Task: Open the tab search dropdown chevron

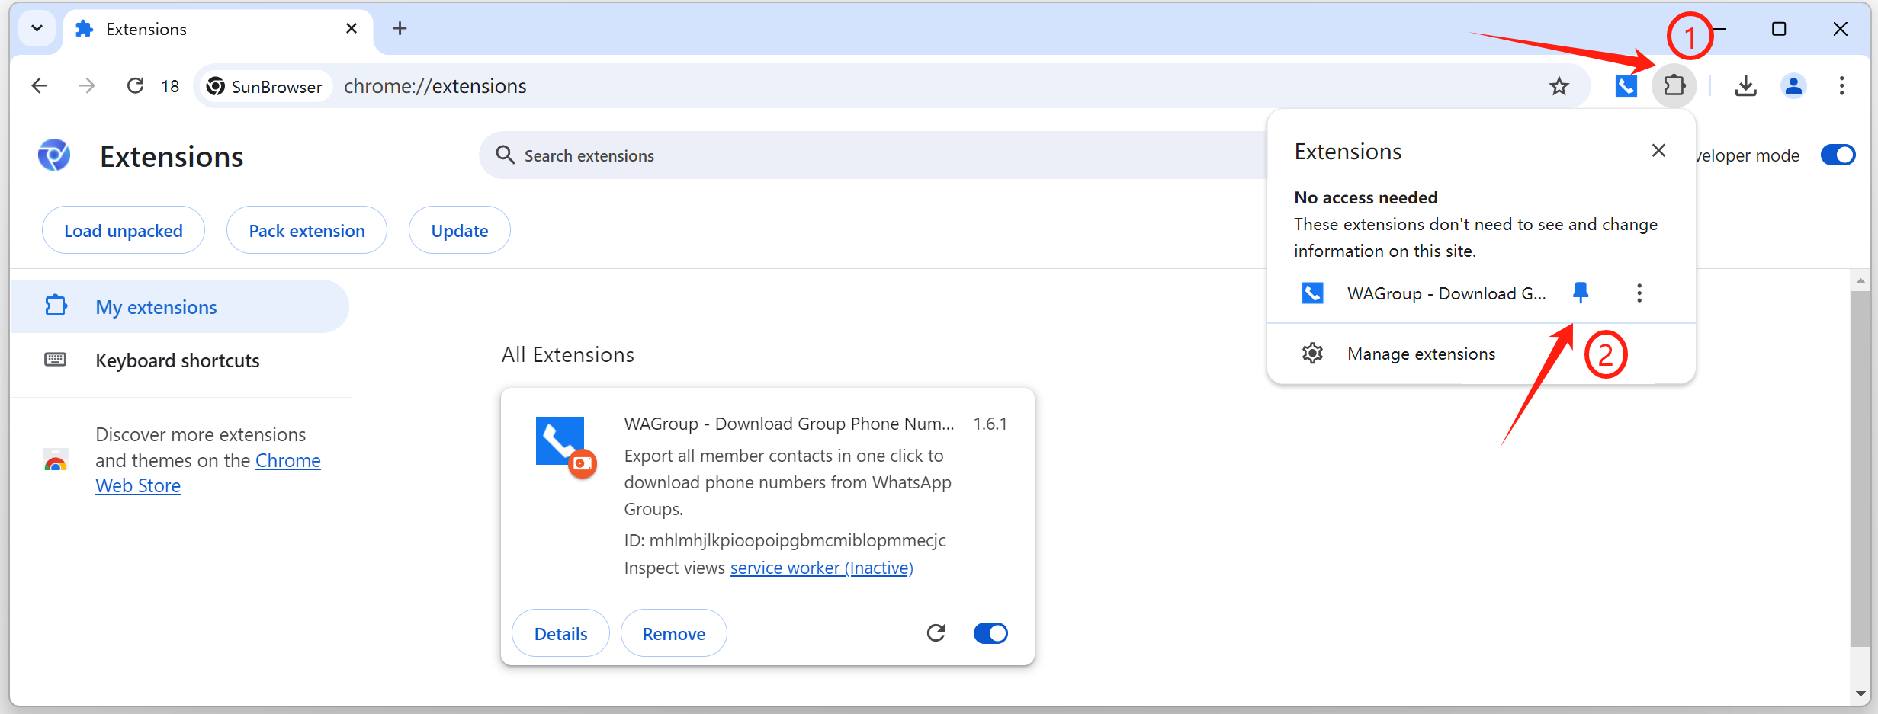Action: click(37, 29)
